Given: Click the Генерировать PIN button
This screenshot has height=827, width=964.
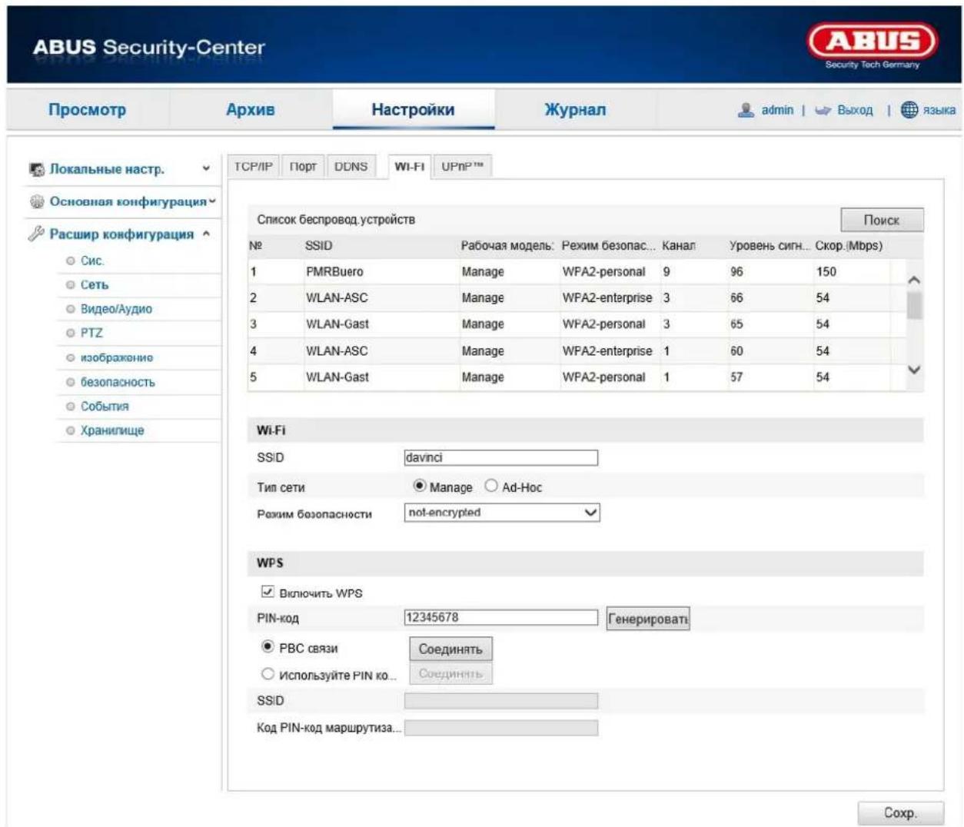Looking at the screenshot, I should click(648, 619).
